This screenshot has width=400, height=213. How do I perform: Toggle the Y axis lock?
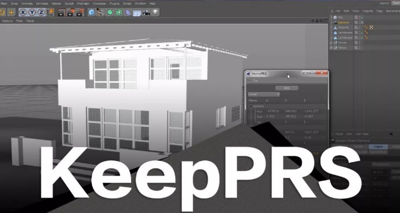[x=32, y=12]
